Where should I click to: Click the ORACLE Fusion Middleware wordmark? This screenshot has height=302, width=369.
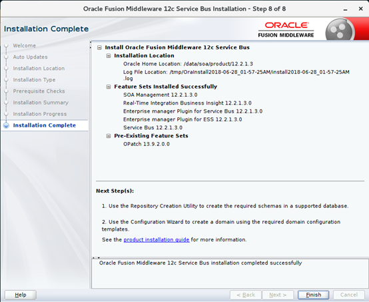[286, 30]
